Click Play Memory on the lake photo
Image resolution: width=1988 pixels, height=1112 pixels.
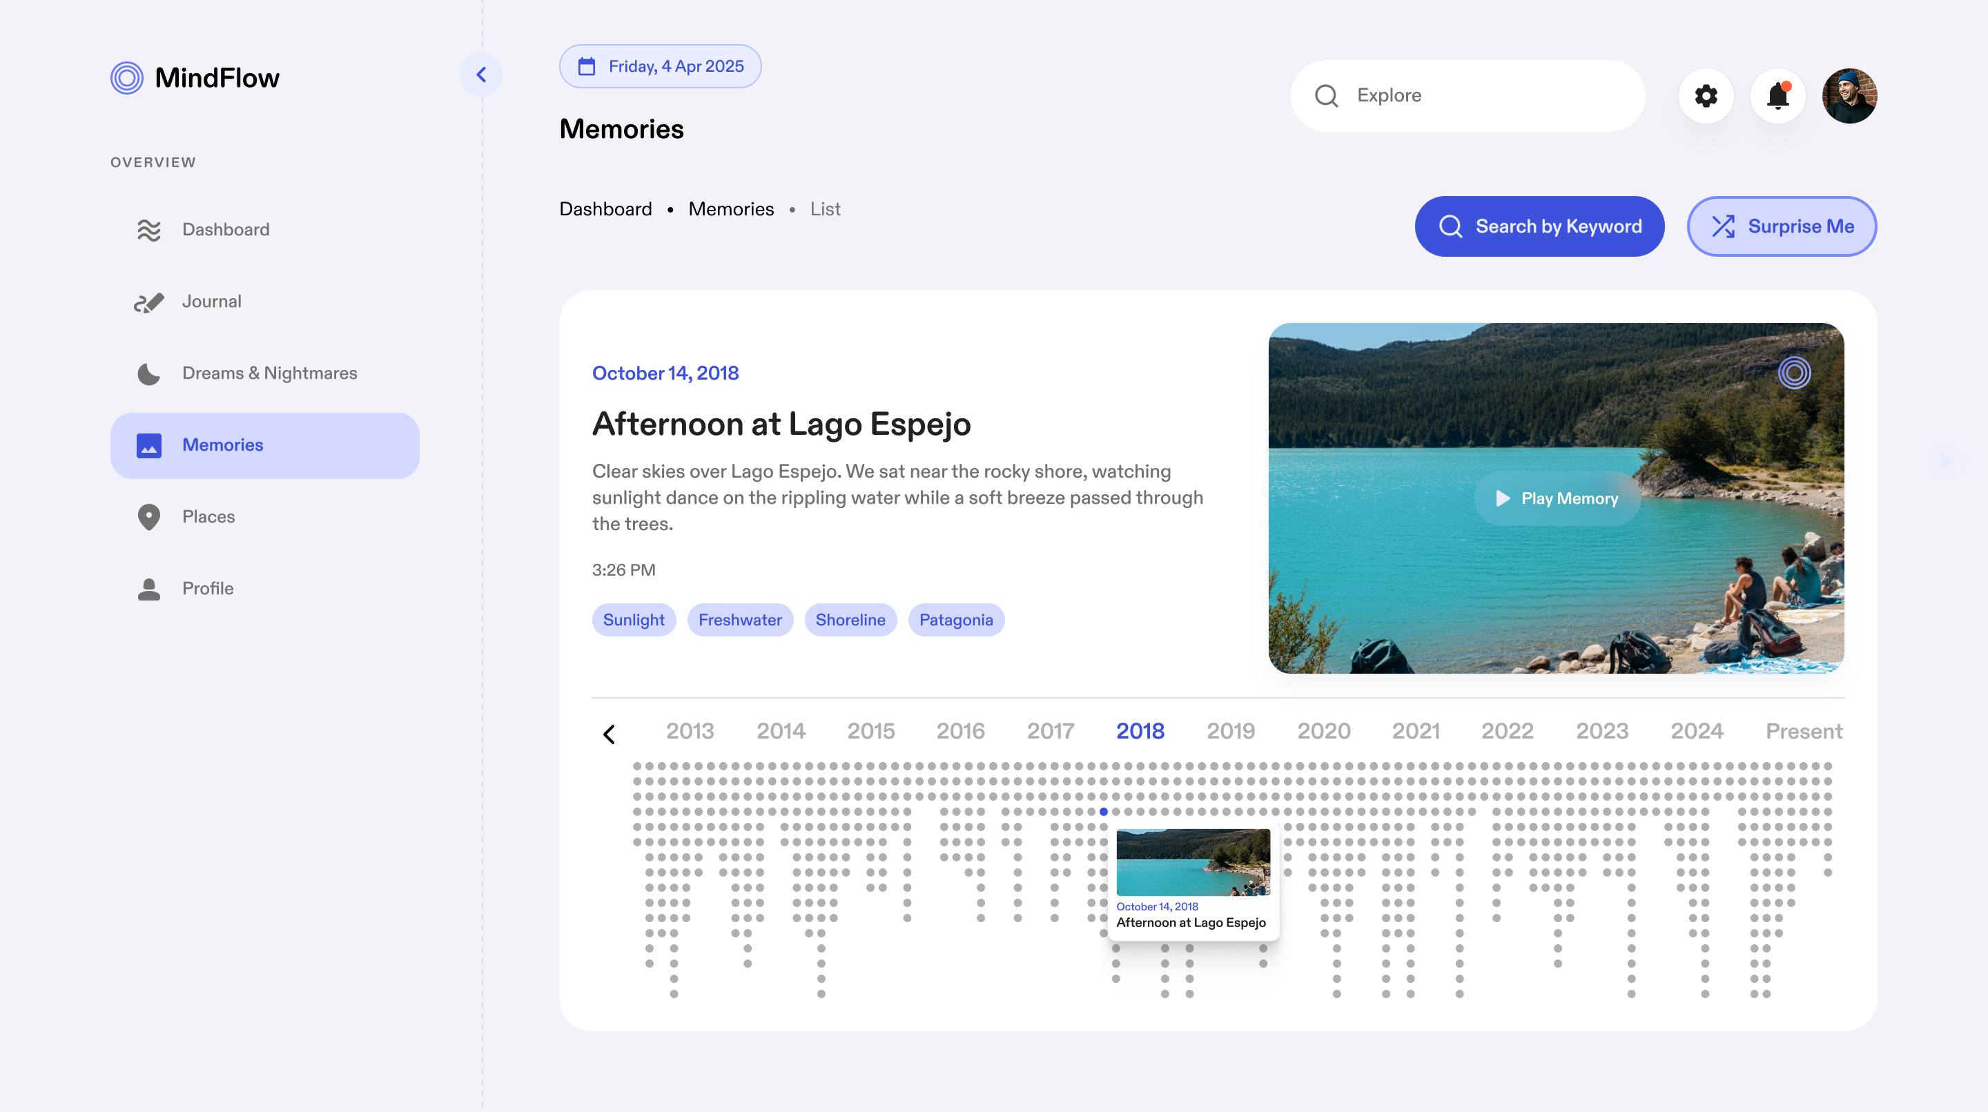1557,498
